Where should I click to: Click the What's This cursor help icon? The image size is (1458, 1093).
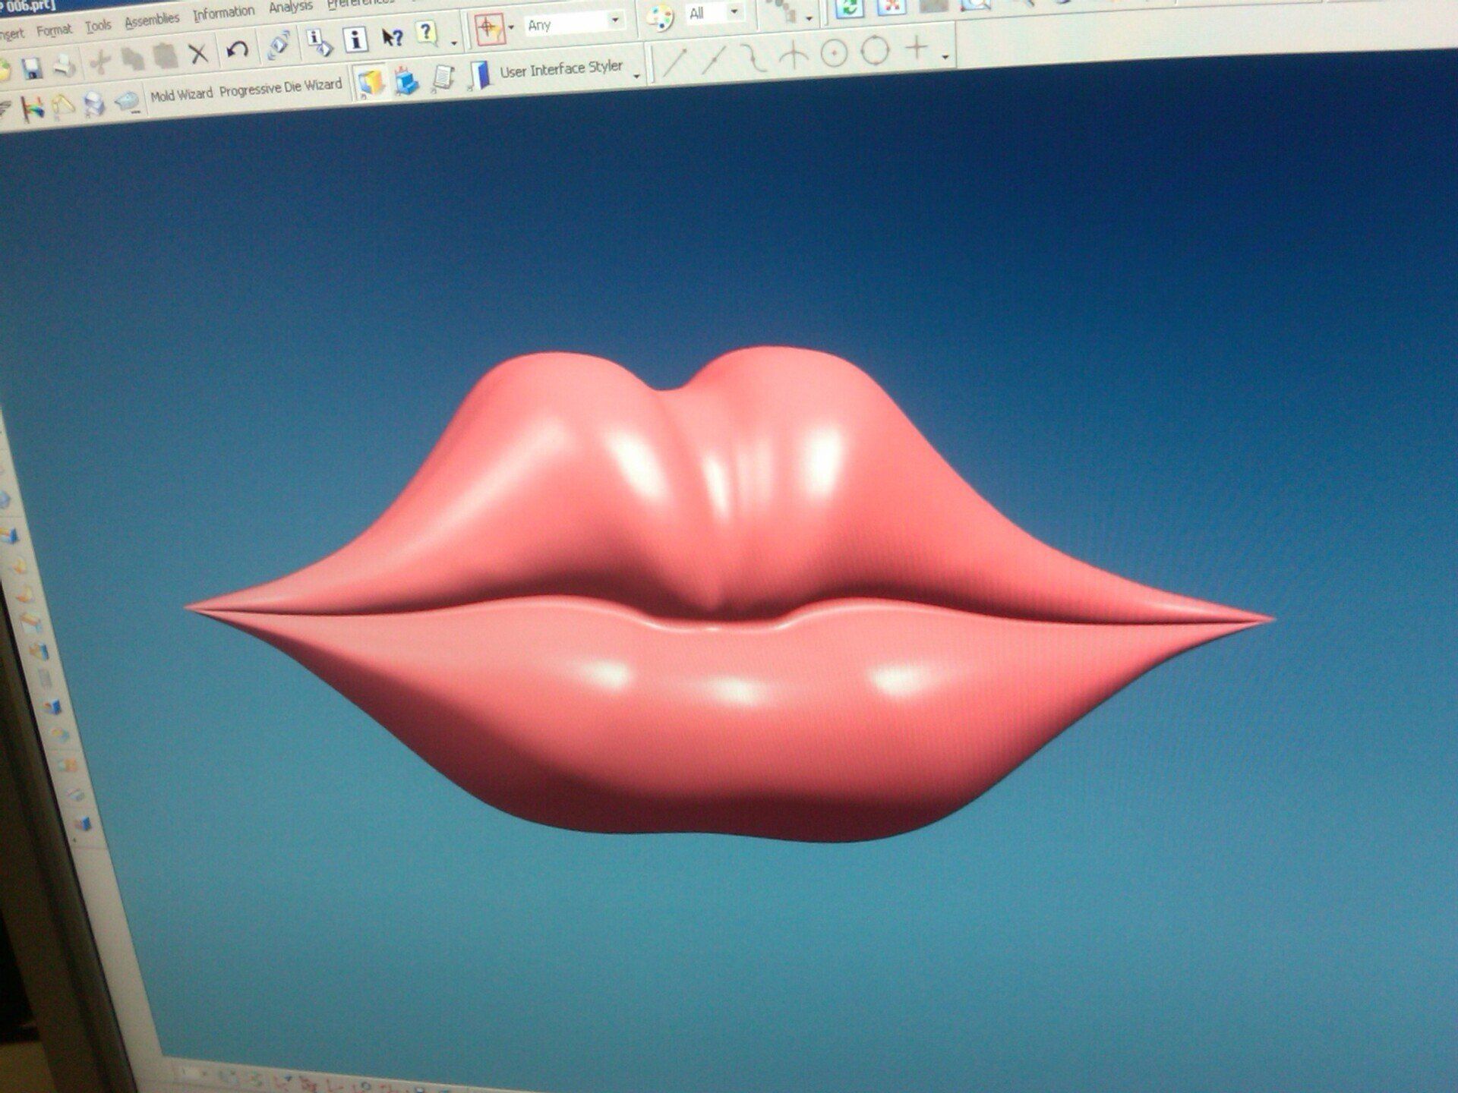pyautogui.click(x=392, y=37)
